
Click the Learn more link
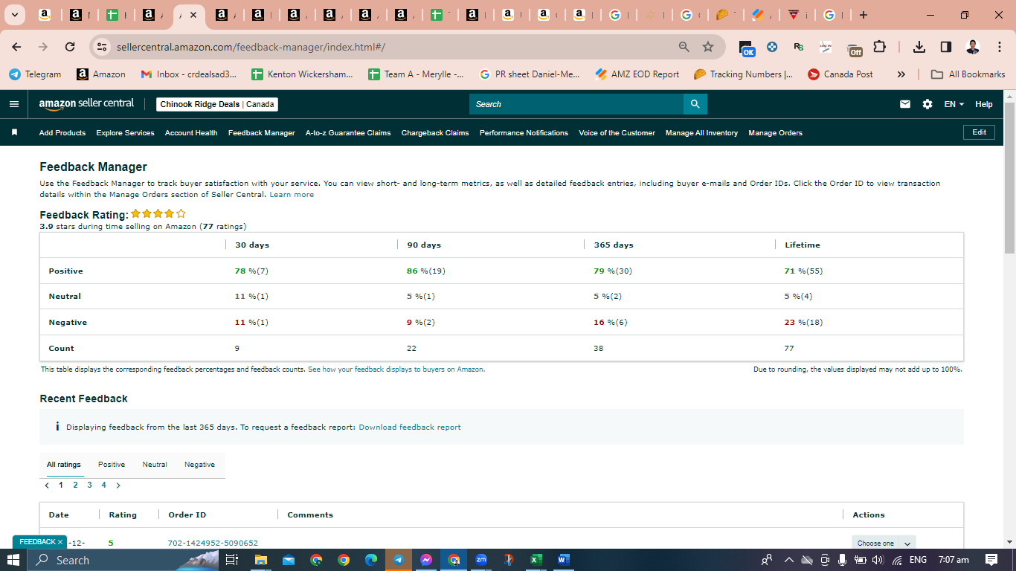pos(292,195)
